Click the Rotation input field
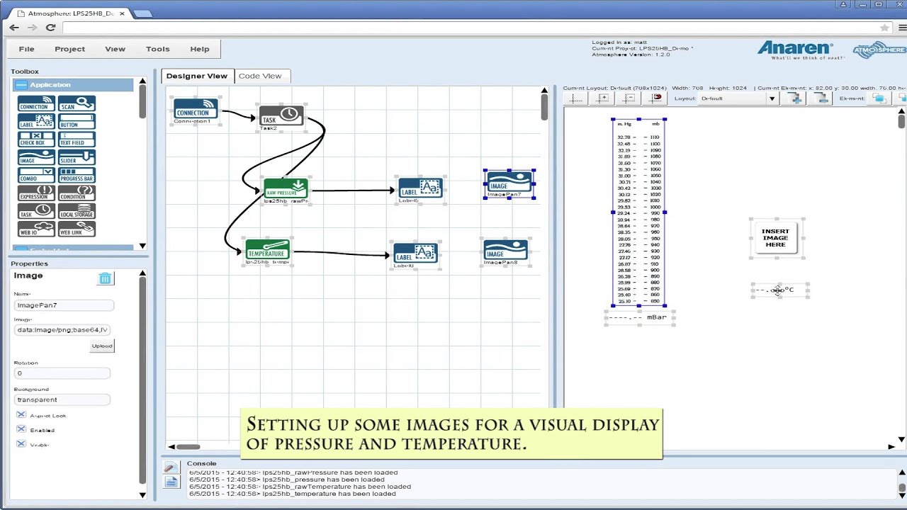This screenshot has width=907, height=510. 62,373
